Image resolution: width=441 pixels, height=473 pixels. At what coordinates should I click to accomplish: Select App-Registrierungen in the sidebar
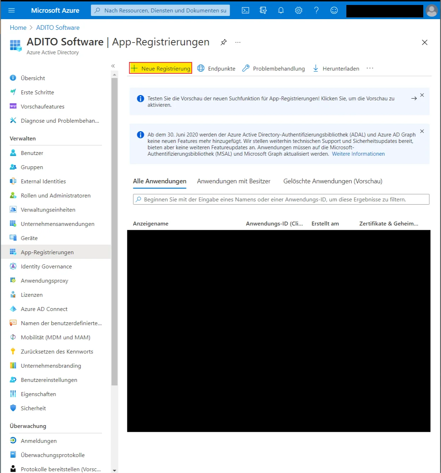[56, 252]
